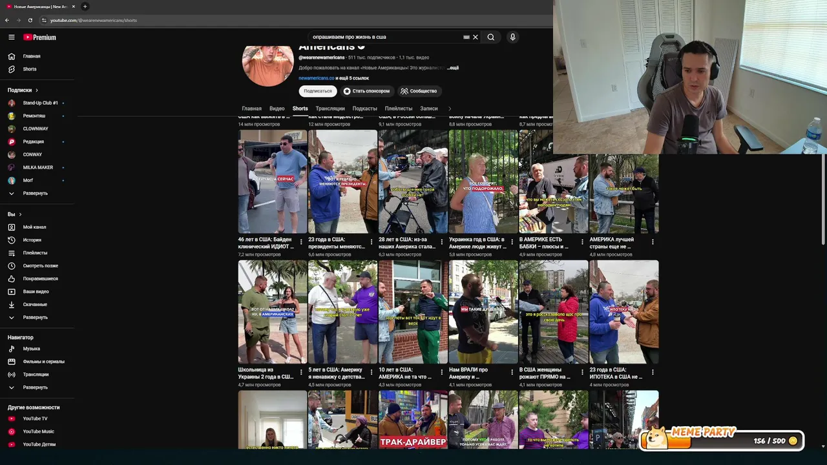Select the Shorts channel tab

tap(300, 108)
